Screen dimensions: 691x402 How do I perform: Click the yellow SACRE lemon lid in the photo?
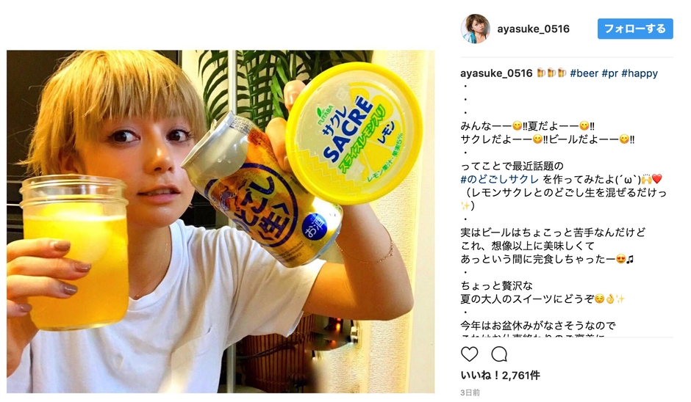click(x=354, y=134)
